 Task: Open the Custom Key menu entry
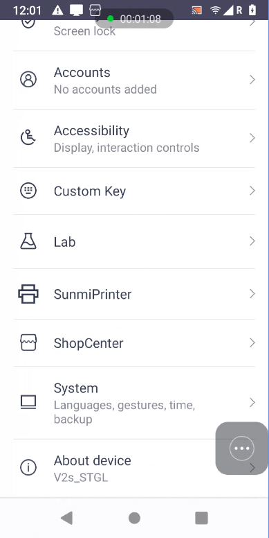134,191
